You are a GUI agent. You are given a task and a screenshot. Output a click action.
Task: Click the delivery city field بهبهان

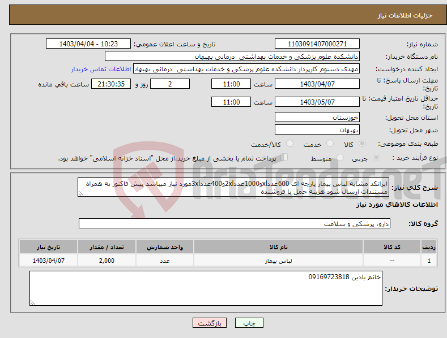[x=317, y=130]
